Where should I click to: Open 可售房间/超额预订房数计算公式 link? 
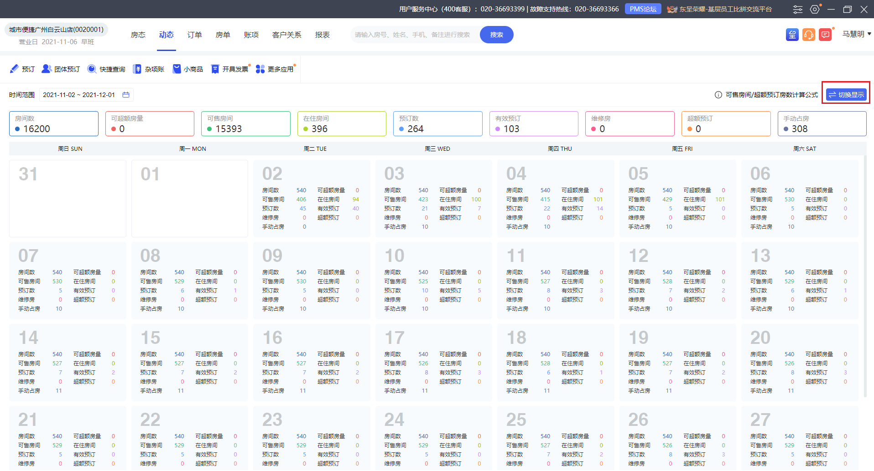click(772, 95)
